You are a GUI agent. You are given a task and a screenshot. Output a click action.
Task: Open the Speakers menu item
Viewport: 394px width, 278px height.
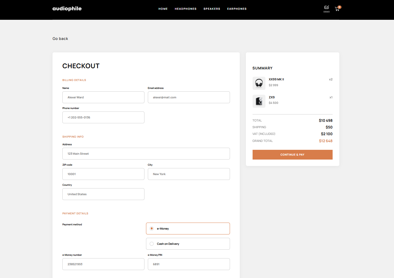tap(212, 9)
